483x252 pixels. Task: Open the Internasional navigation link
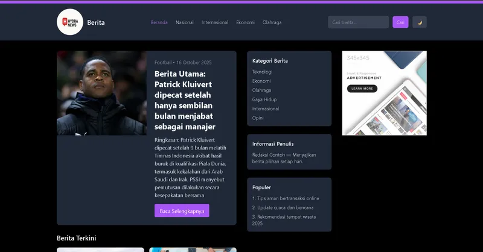pos(215,22)
